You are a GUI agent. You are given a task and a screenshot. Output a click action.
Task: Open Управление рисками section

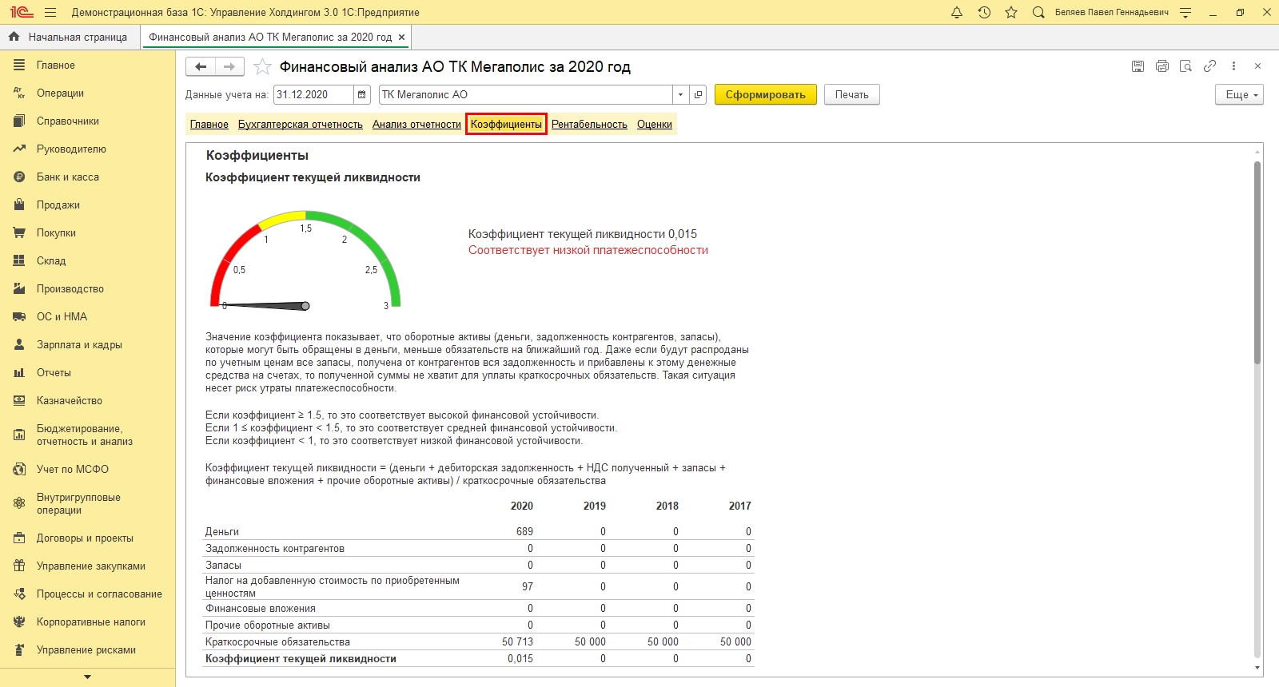88,650
